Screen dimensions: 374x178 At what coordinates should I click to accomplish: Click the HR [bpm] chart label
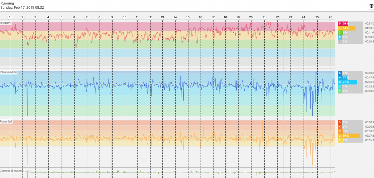pyautogui.click(x=6, y=23)
